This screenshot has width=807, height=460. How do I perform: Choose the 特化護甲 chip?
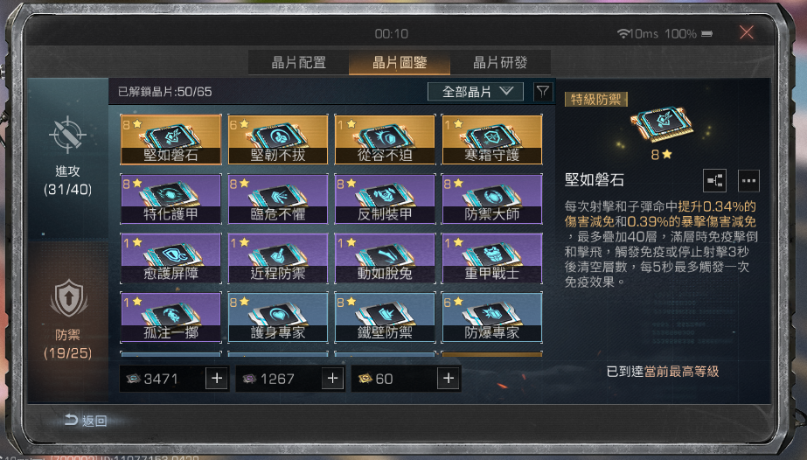pos(170,199)
